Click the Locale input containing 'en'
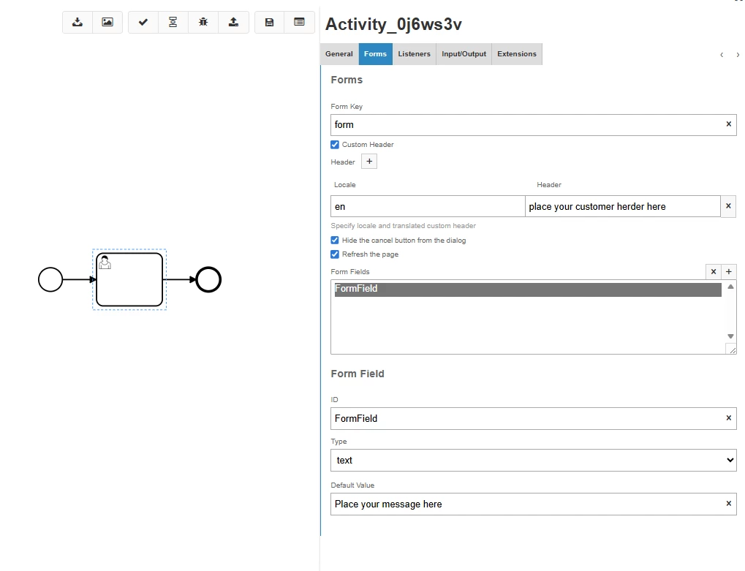 pyautogui.click(x=428, y=207)
